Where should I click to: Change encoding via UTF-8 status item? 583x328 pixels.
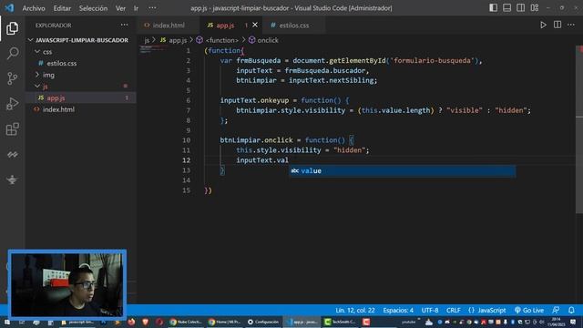coord(430,310)
